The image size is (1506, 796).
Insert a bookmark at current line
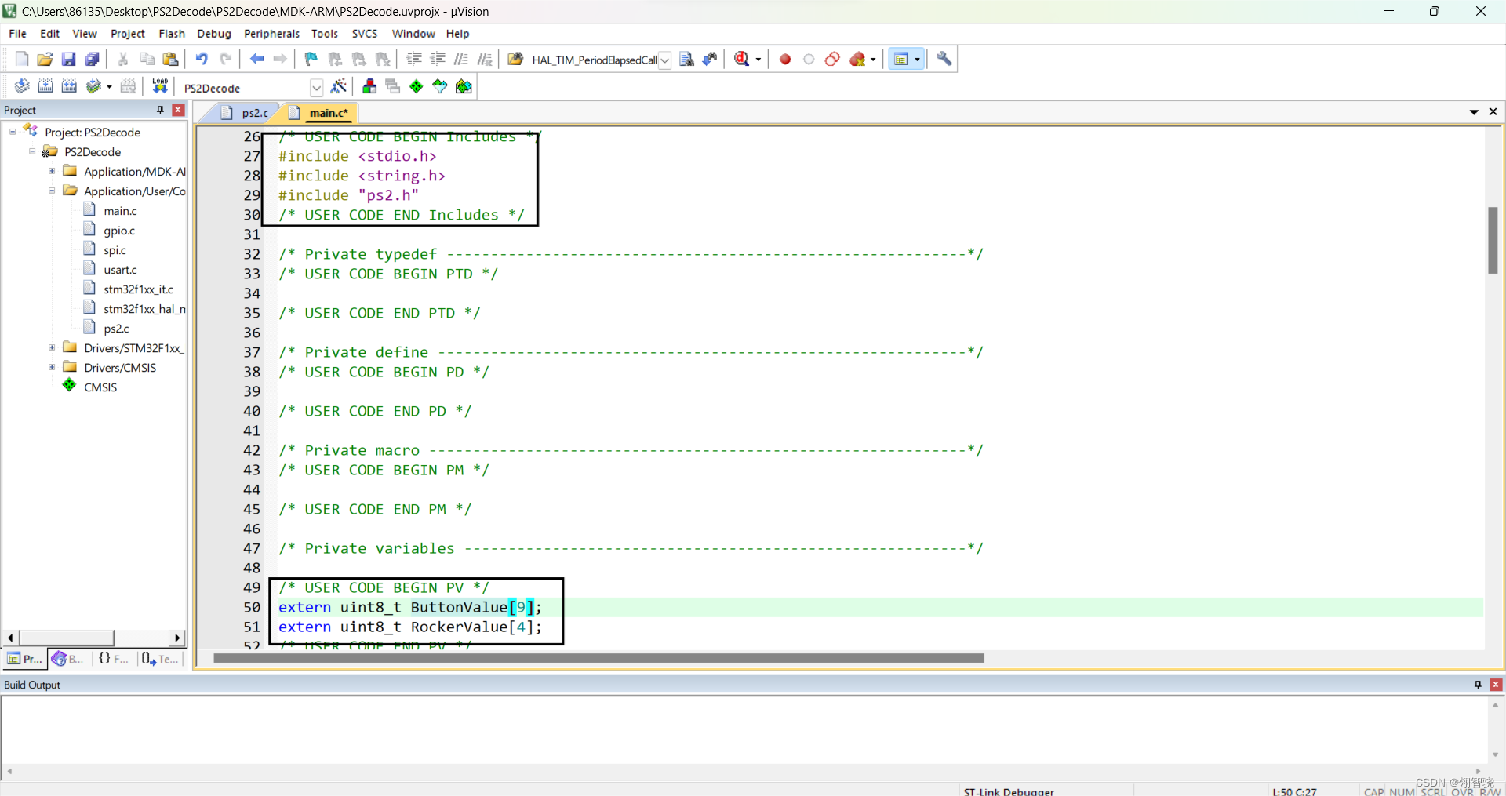coord(310,59)
